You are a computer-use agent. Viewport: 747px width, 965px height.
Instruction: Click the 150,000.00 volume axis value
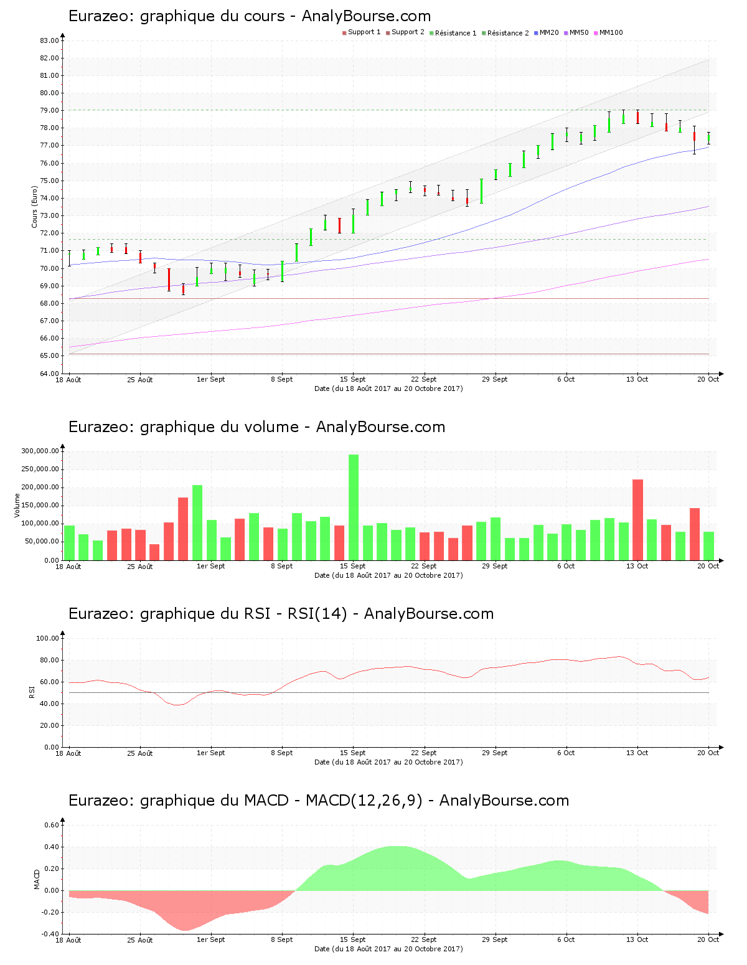tap(40, 506)
